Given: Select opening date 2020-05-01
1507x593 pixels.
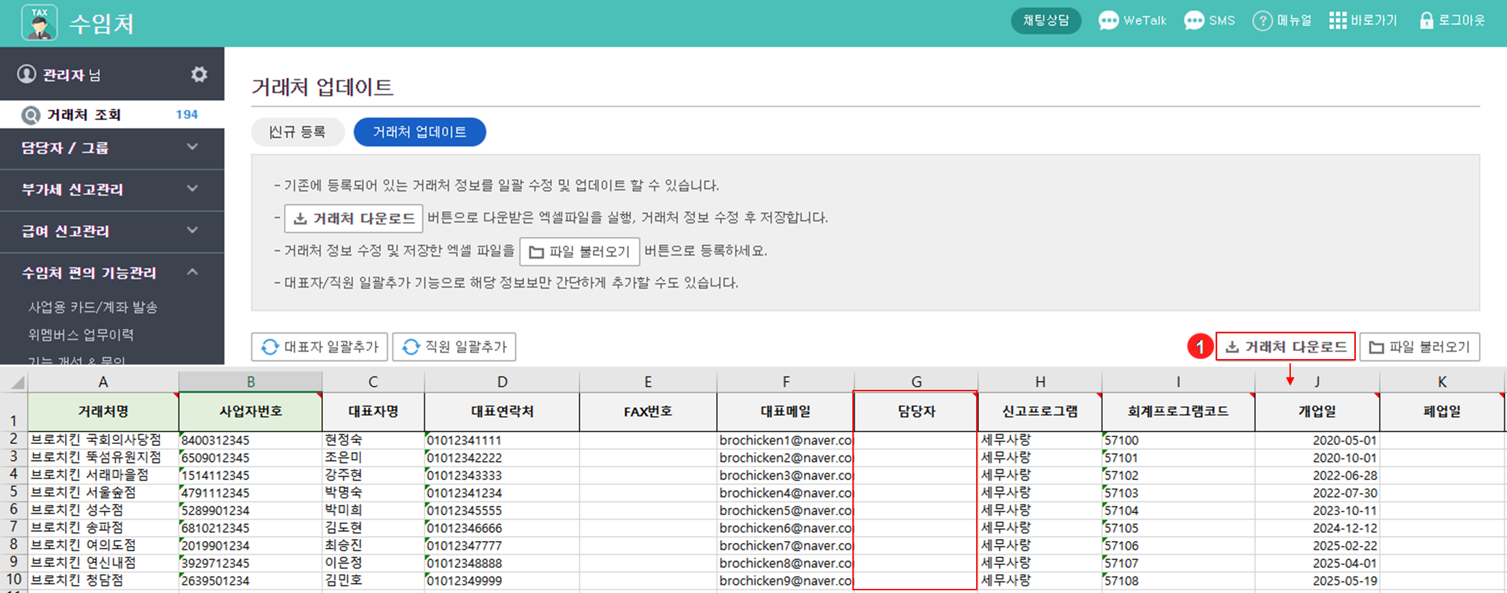Looking at the screenshot, I should click(x=1317, y=440).
